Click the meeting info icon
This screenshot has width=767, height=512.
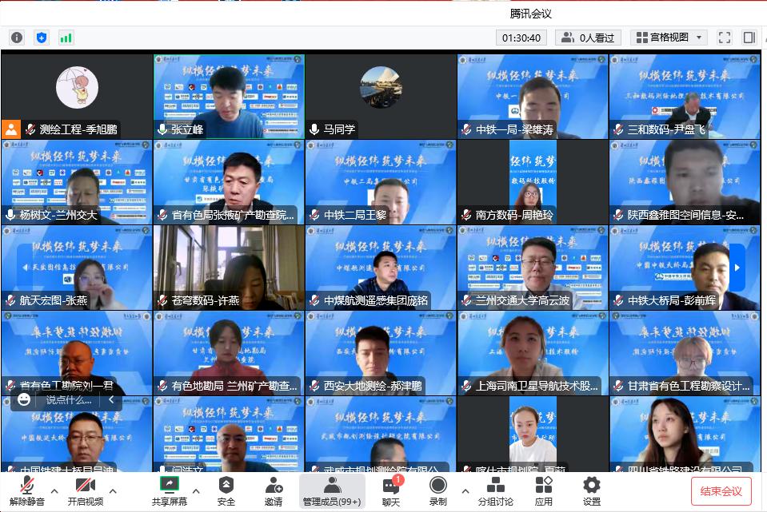coord(17,38)
